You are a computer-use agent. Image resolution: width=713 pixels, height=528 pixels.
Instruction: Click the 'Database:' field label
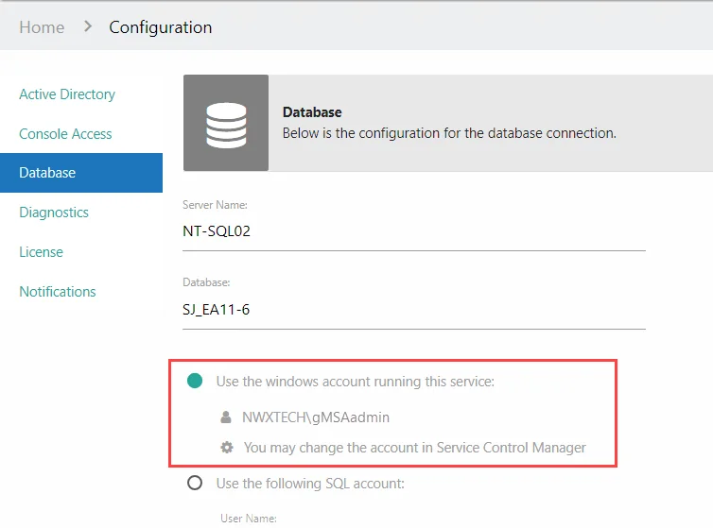206,282
